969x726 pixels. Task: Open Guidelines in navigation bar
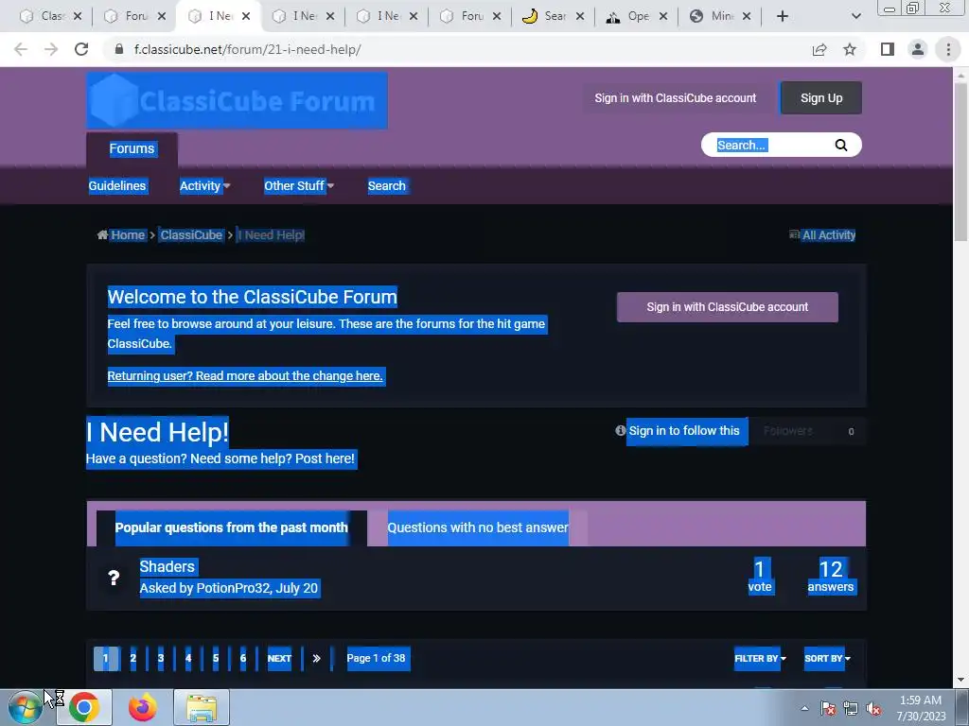(x=116, y=186)
